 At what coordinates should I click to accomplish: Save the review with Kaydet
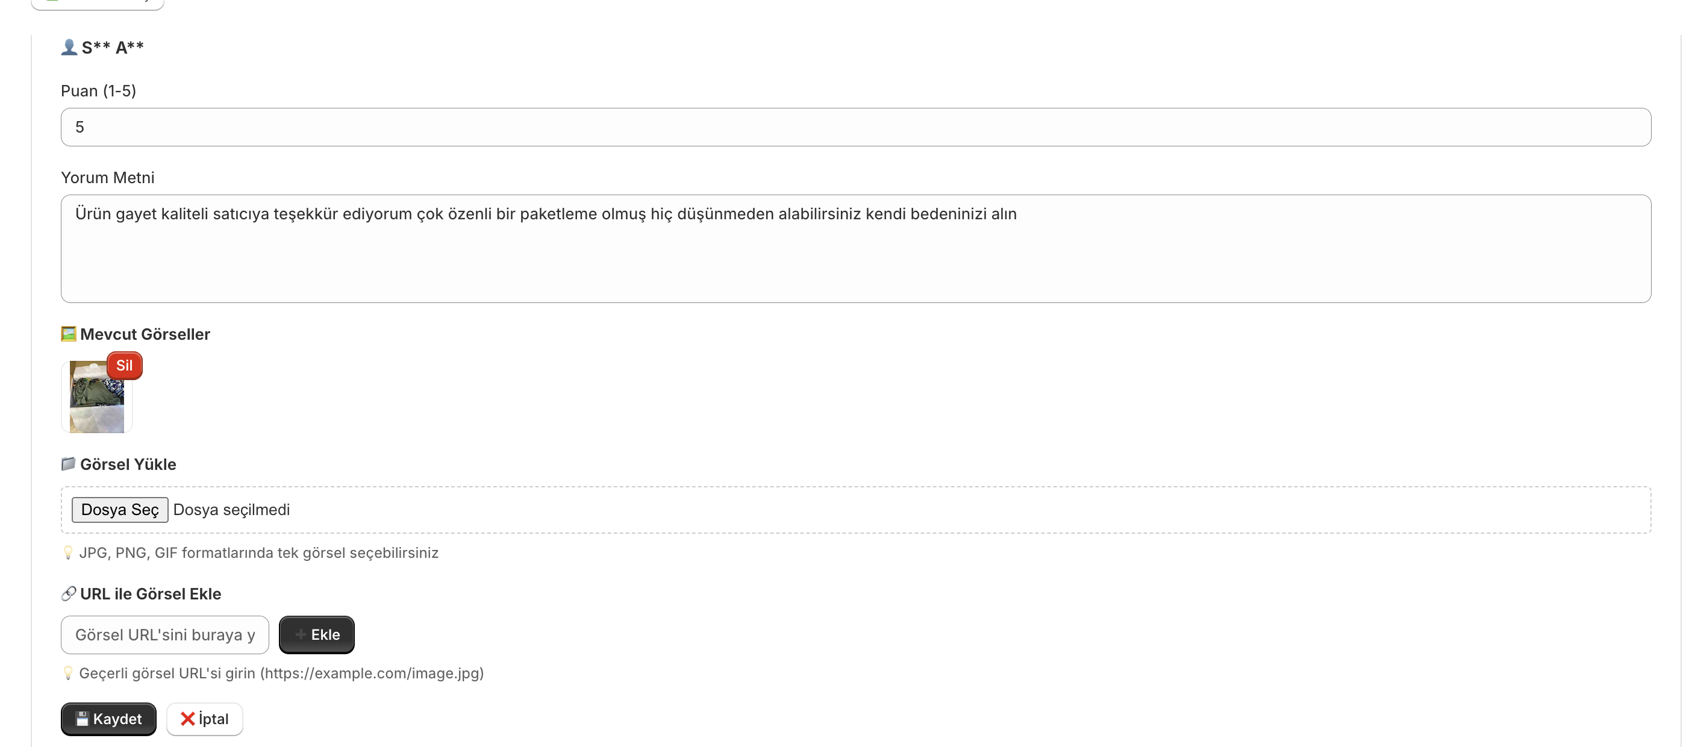pos(108,719)
